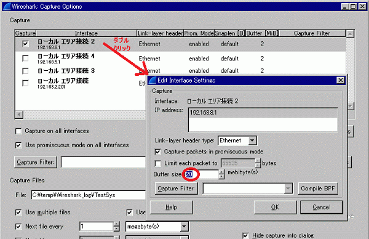This screenshot has width=369, height=239.
Task: Open megabyte(s) unit dropdown
Action: [x=184, y=227]
